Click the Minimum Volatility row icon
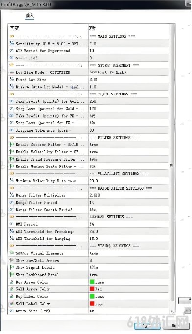The image size is (192, 334). tap(12, 181)
